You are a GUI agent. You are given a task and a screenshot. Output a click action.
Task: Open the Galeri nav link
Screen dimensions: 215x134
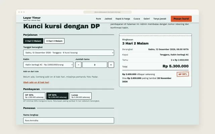146,19
